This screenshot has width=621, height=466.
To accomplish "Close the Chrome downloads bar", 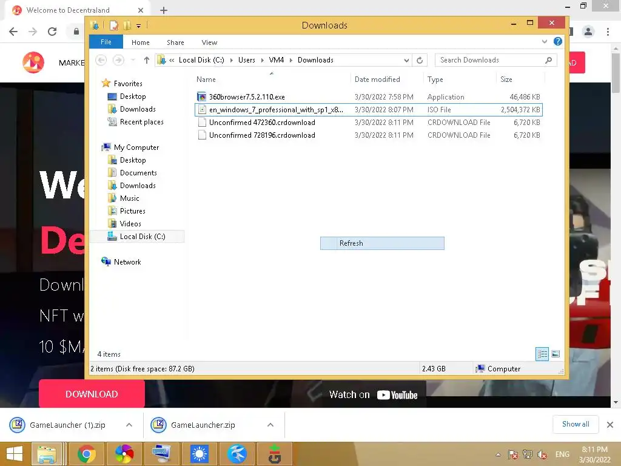I will pos(610,425).
